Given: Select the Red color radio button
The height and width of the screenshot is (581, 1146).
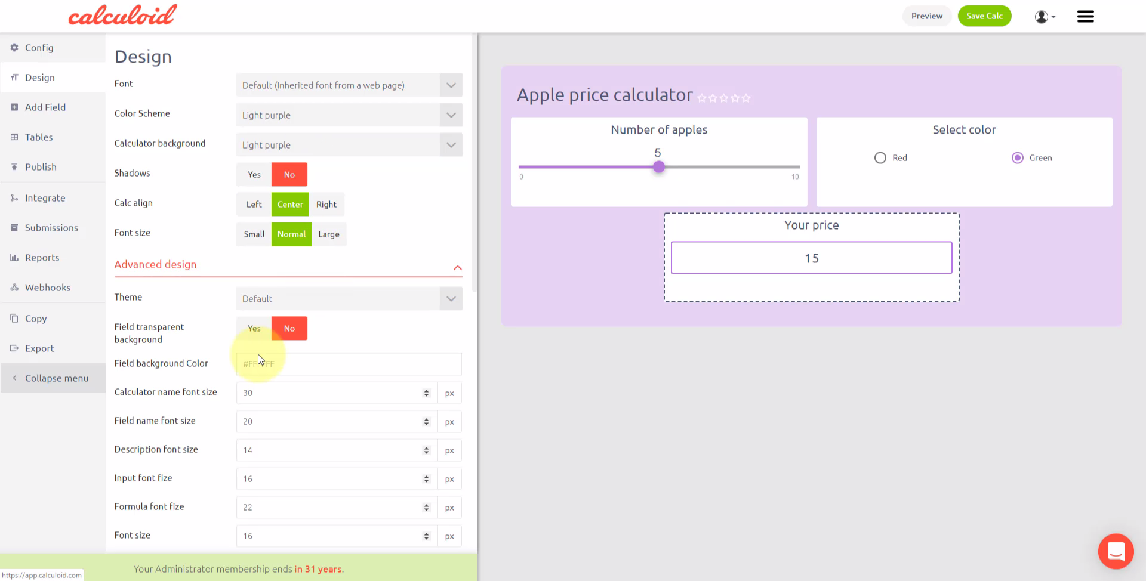Looking at the screenshot, I should 880,157.
